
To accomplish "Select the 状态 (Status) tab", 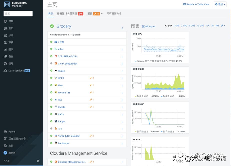I will tap(50, 13).
